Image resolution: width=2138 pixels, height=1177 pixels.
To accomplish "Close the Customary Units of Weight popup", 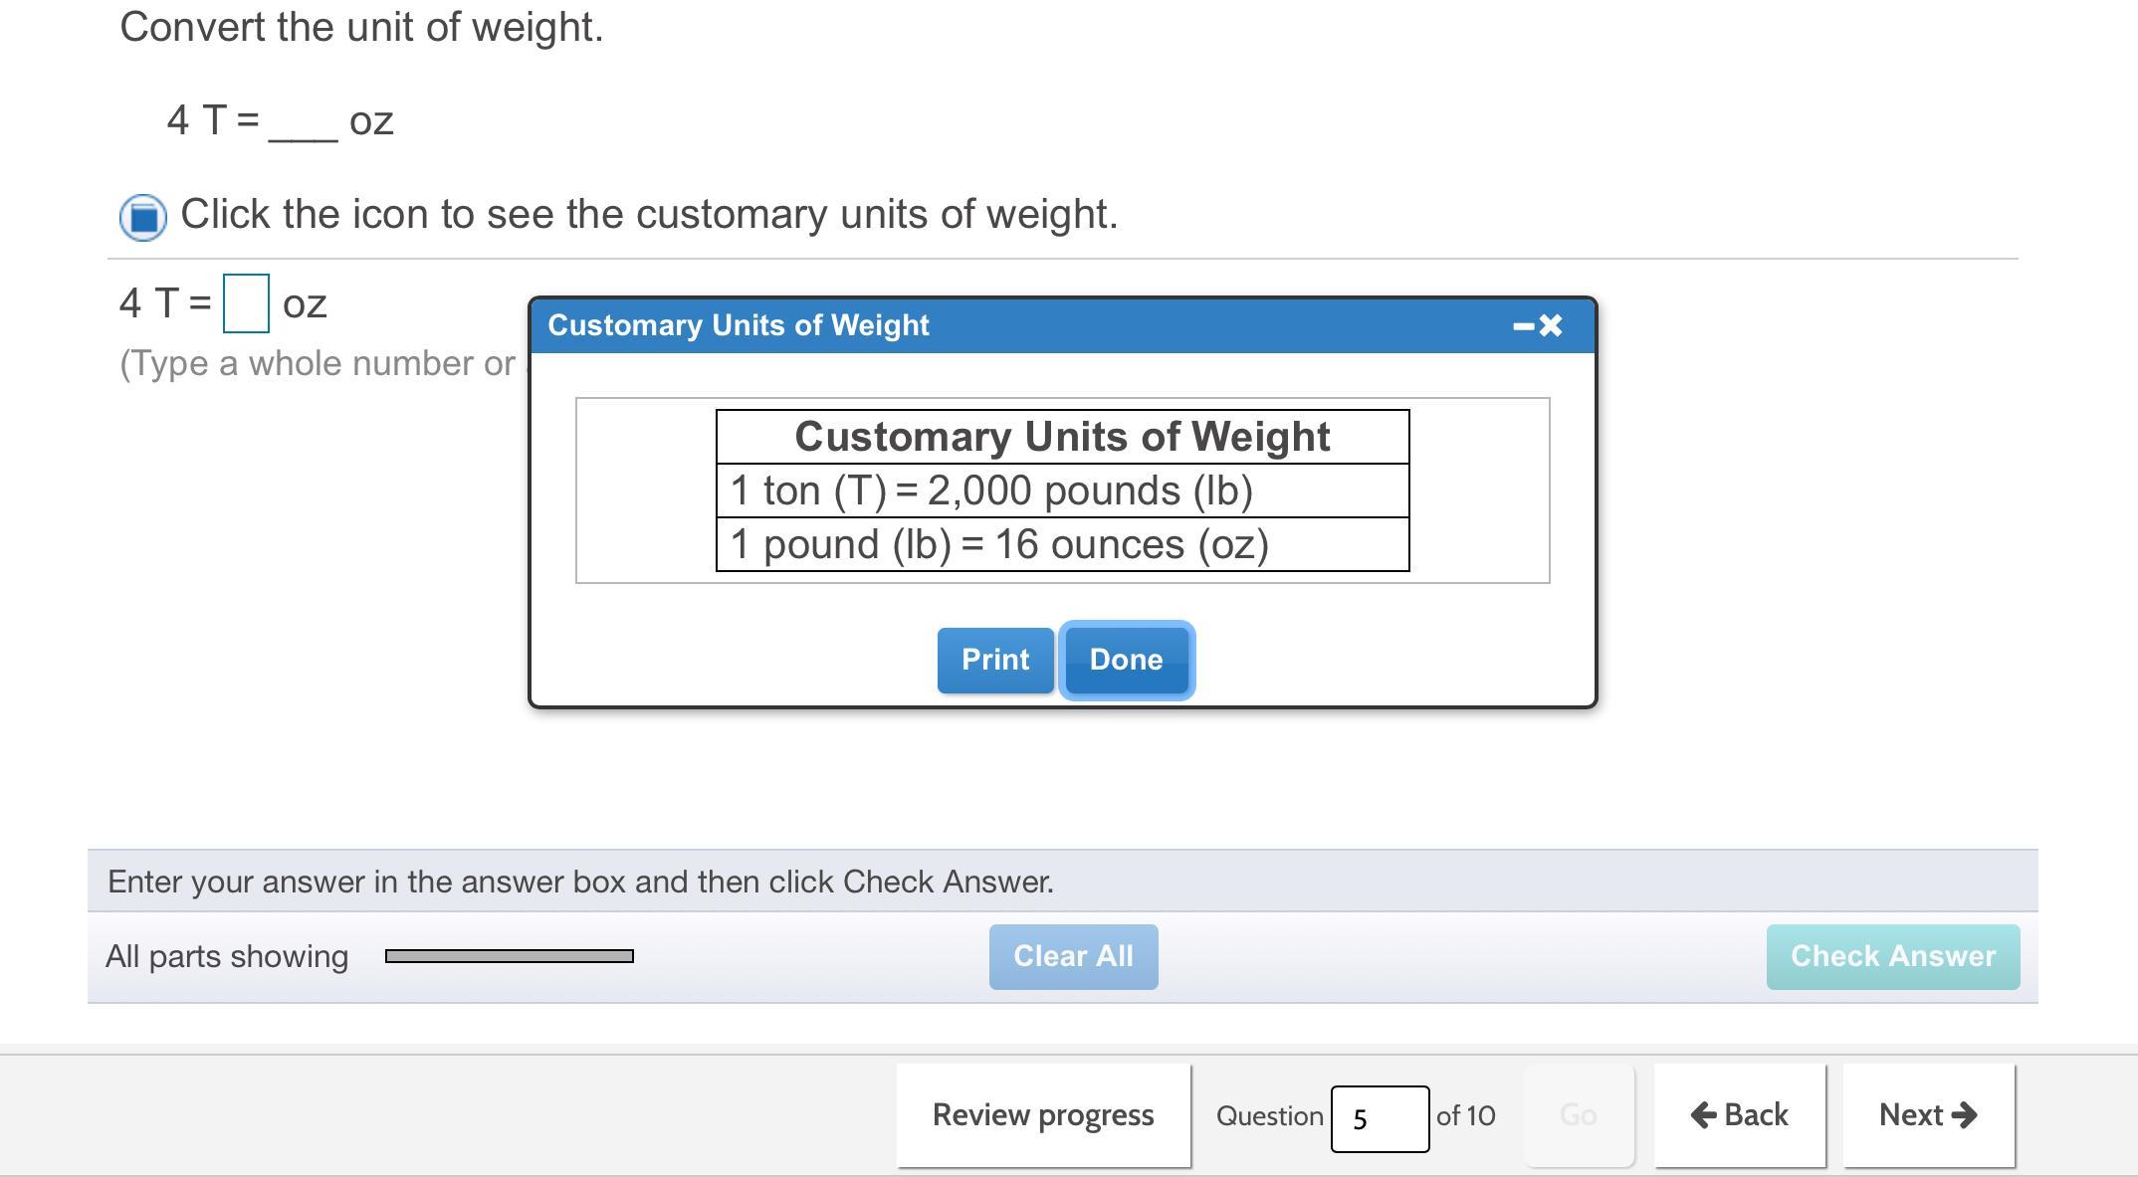I will pos(1551,326).
